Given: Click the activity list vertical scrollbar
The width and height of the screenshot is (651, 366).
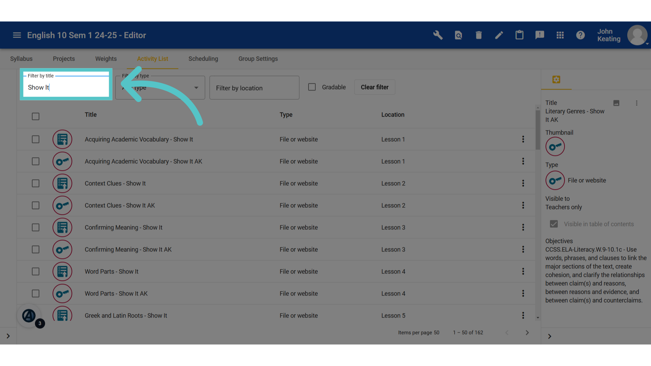Looking at the screenshot, I should [x=538, y=130].
